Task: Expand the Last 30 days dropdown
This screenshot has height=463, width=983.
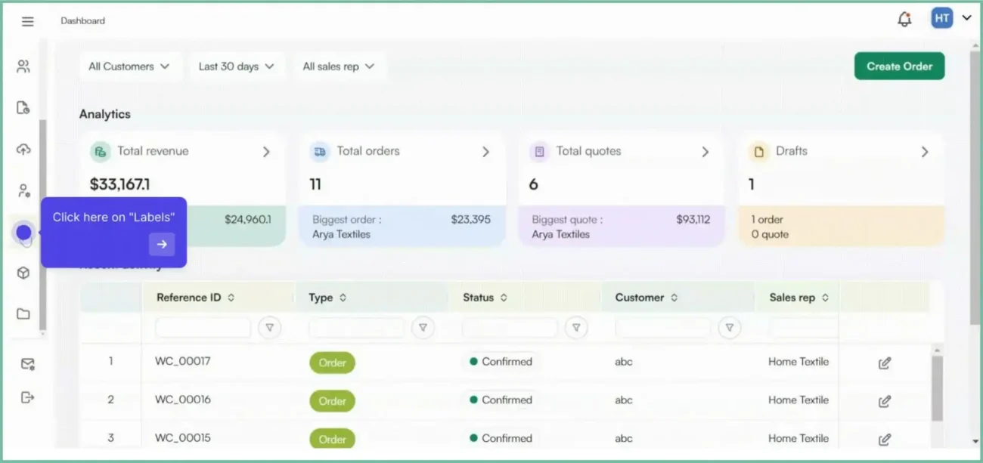Action: pos(237,66)
